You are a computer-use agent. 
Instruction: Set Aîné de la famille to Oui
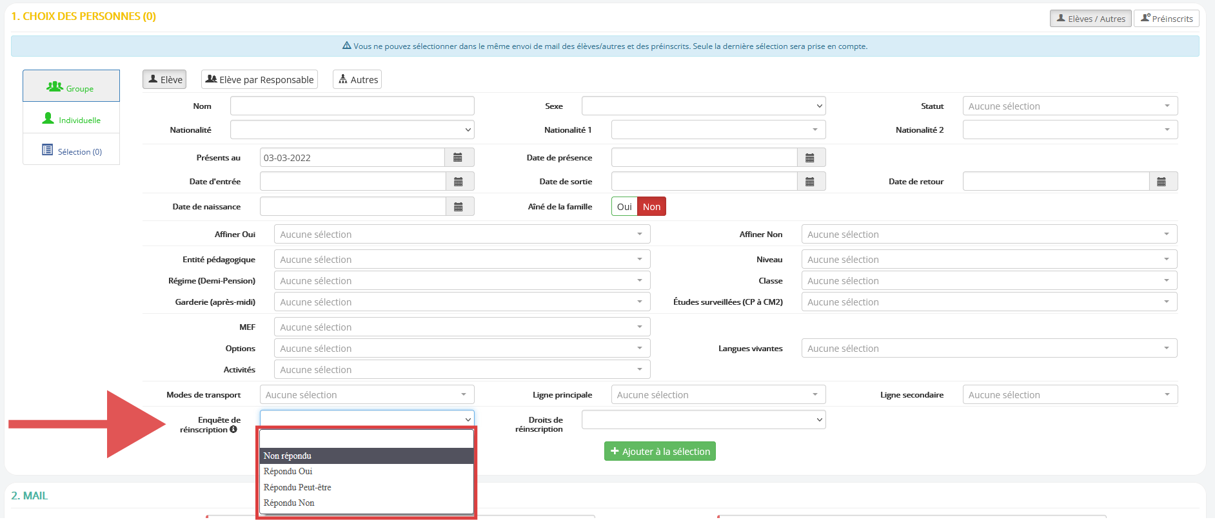[x=624, y=207]
